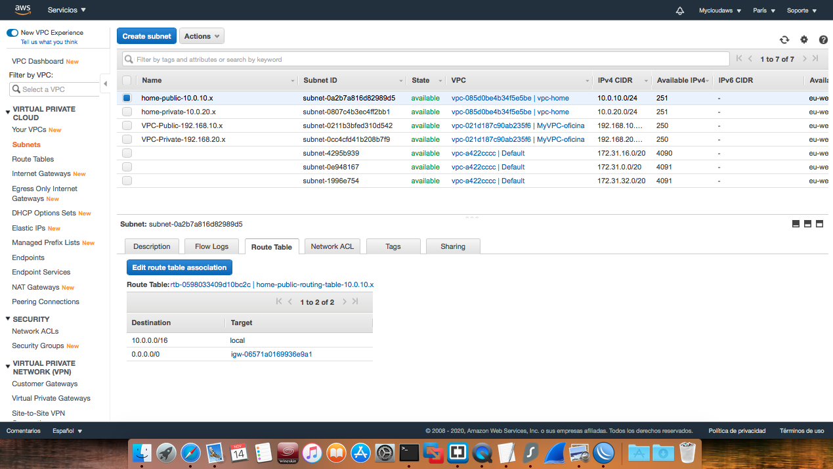Viewport: 833px width, 469px height.
Task: Click the notifications bell icon
Action: tap(679, 10)
